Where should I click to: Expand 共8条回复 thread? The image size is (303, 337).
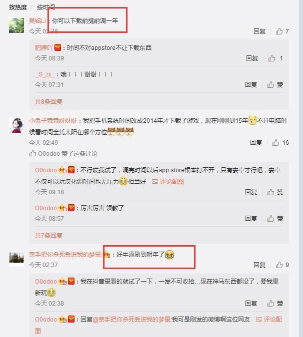click(x=48, y=101)
